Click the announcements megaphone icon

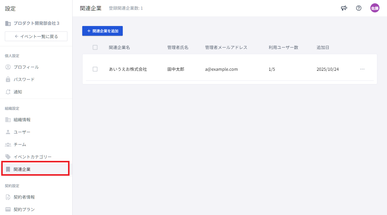344,8
